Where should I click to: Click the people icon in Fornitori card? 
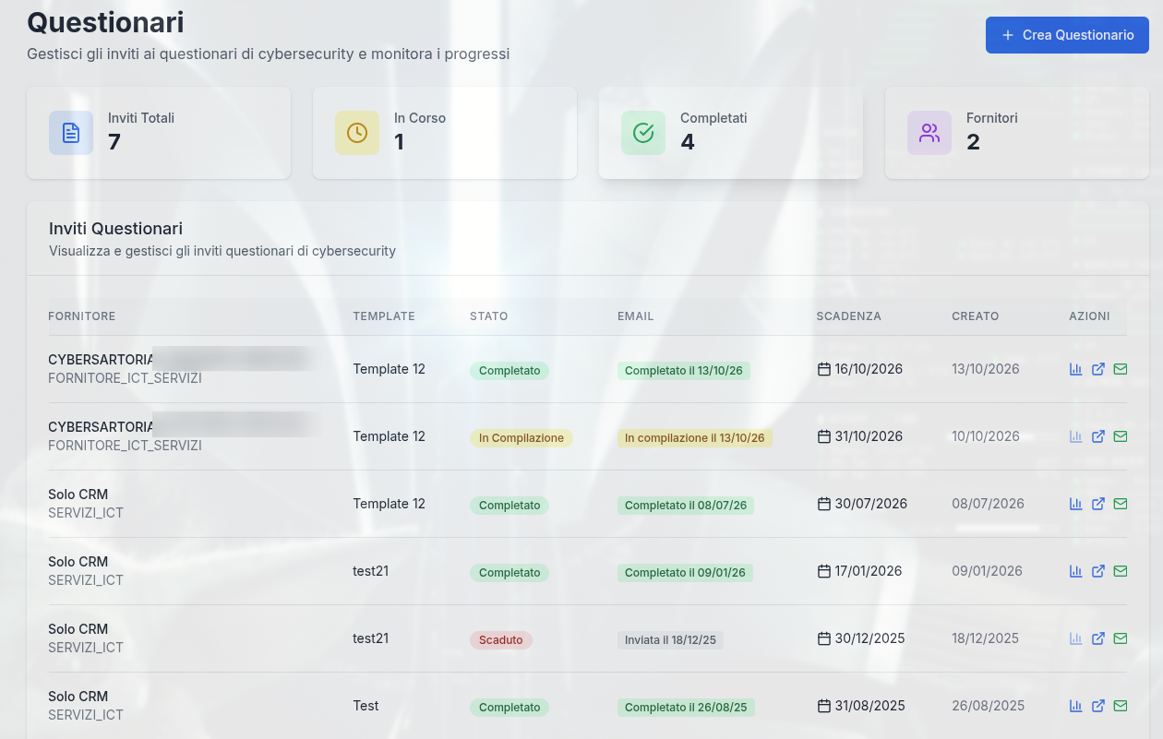(x=929, y=133)
